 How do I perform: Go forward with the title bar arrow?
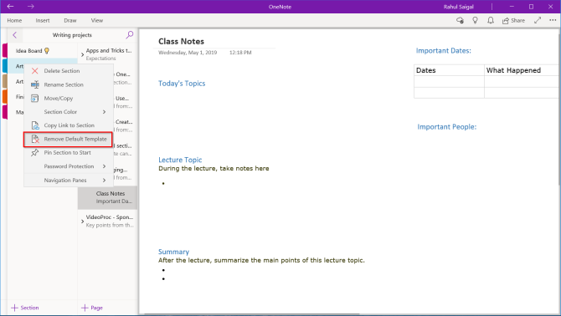point(31,7)
